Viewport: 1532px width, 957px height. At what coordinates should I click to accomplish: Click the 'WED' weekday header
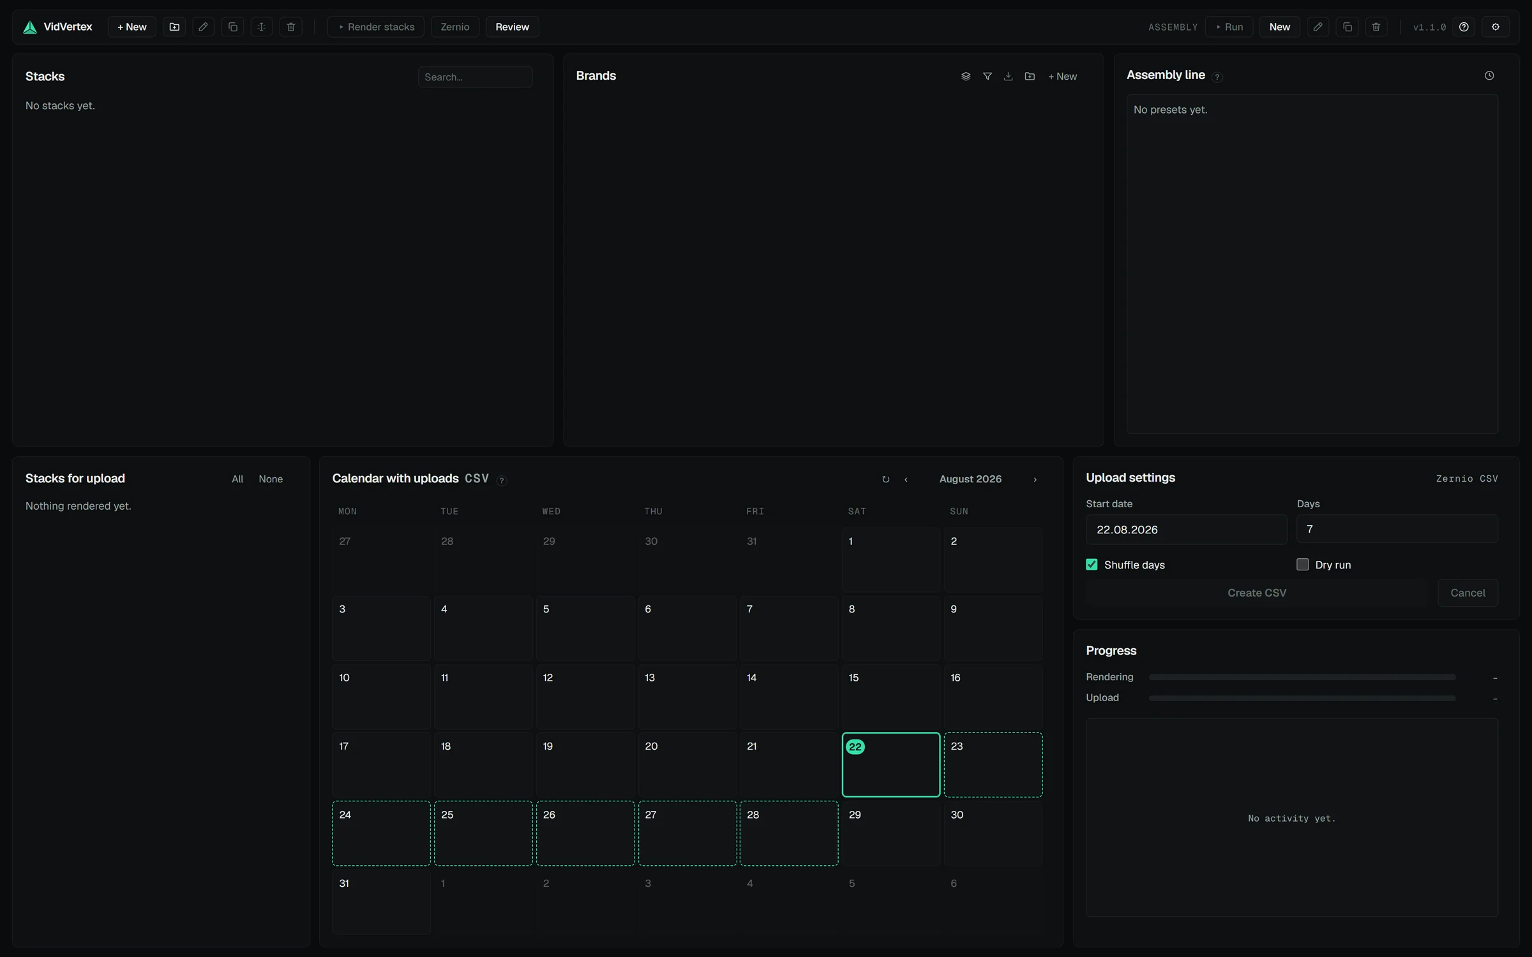click(x=552, y=512)
